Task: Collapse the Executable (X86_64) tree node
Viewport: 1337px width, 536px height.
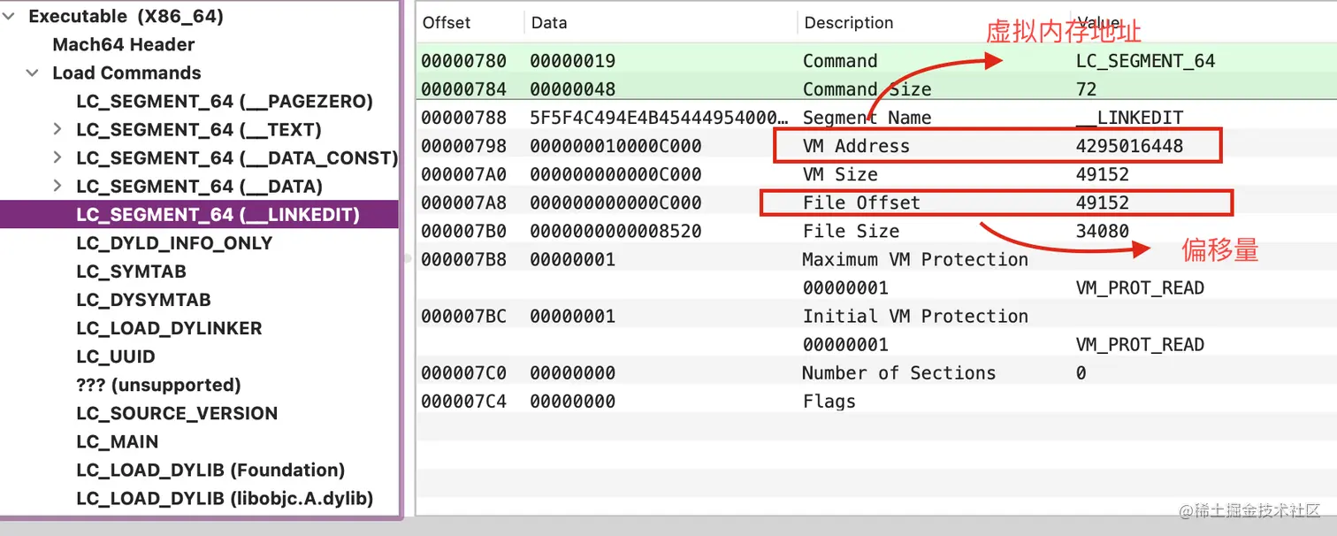Action: coord(9,16)
